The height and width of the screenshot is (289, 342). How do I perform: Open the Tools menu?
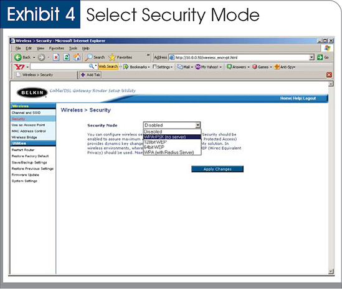point(73,48)
